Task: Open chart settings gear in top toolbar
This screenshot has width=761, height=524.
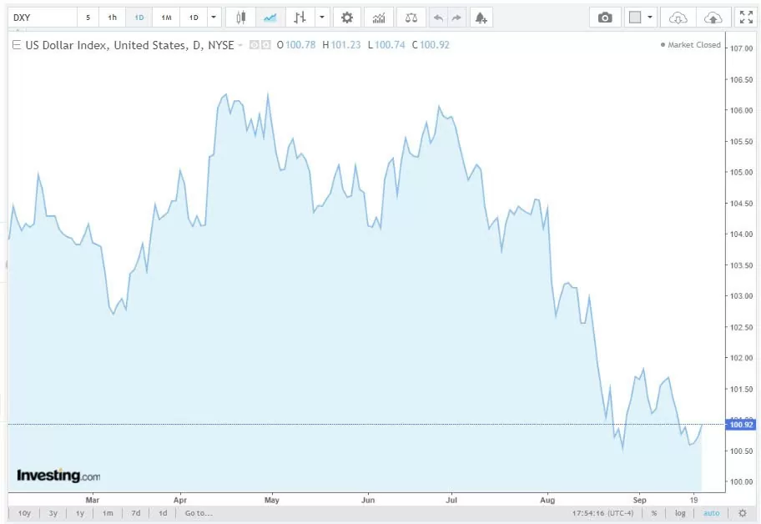Action: point(347,18)
